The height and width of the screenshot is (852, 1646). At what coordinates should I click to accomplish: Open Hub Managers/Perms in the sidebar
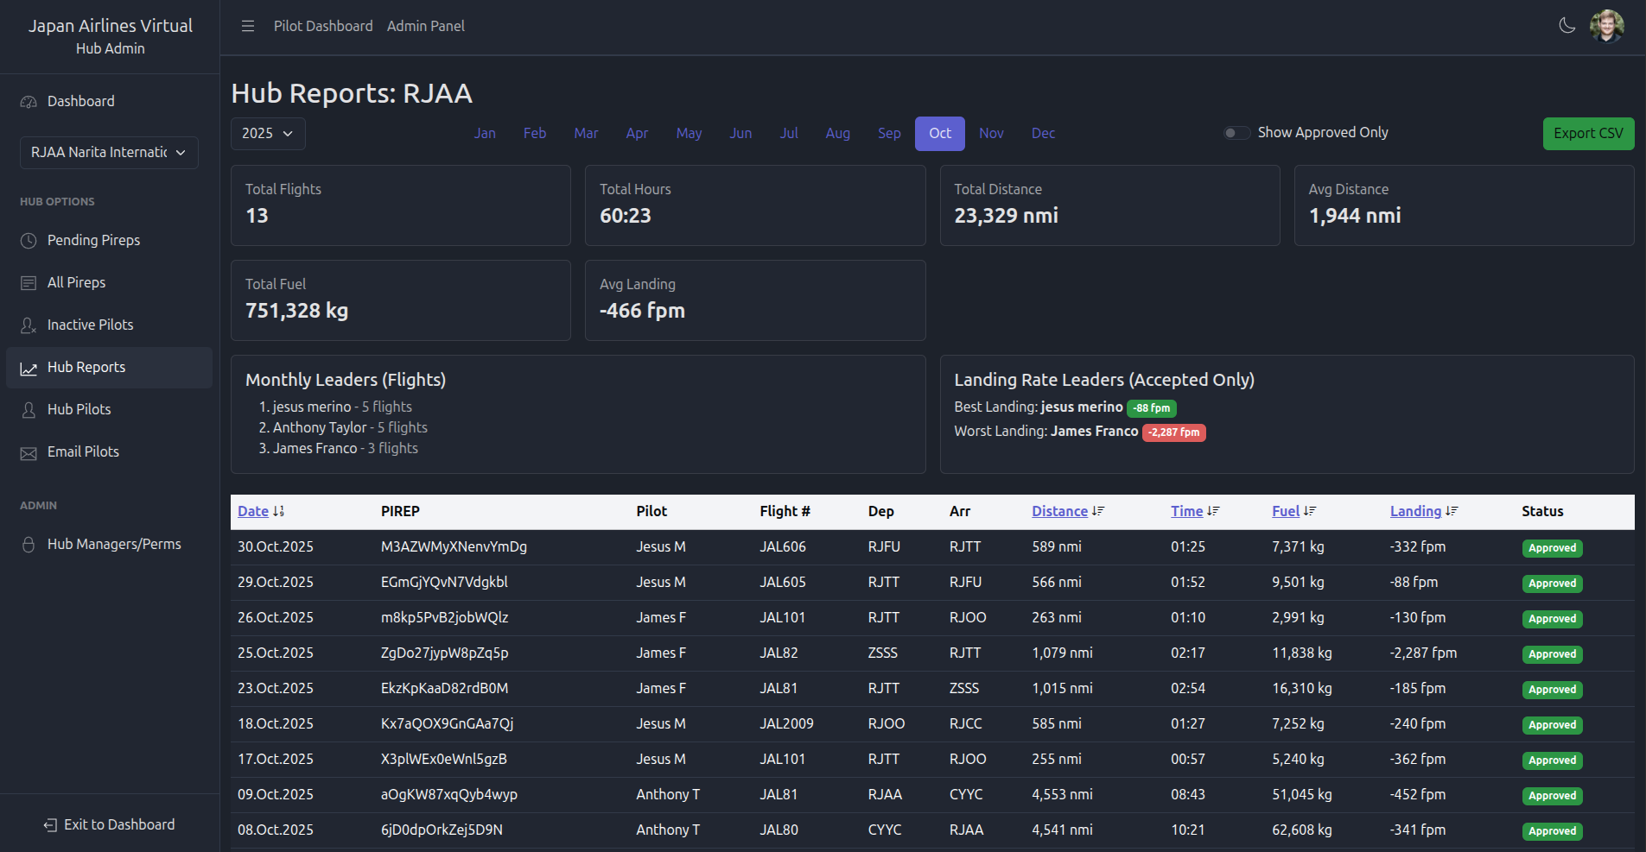tap(109, 544)
